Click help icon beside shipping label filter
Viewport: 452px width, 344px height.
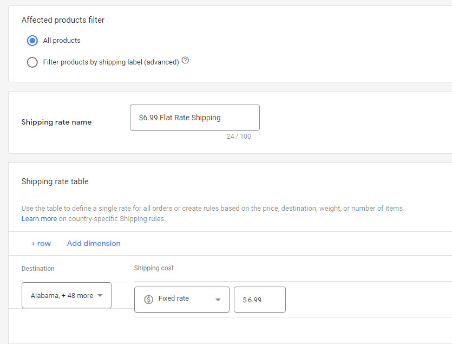tap(186, 61)
